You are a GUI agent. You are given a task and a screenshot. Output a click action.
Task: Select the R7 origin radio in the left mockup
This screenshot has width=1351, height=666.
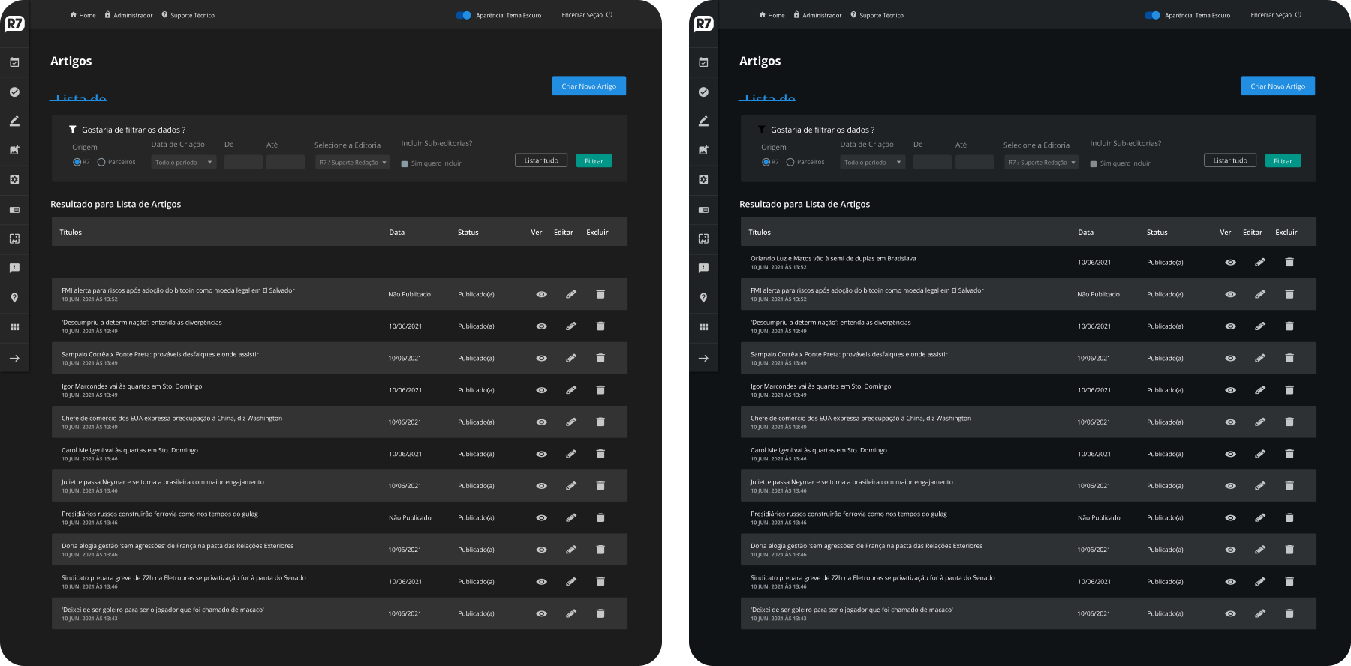(x=77, y=162)
